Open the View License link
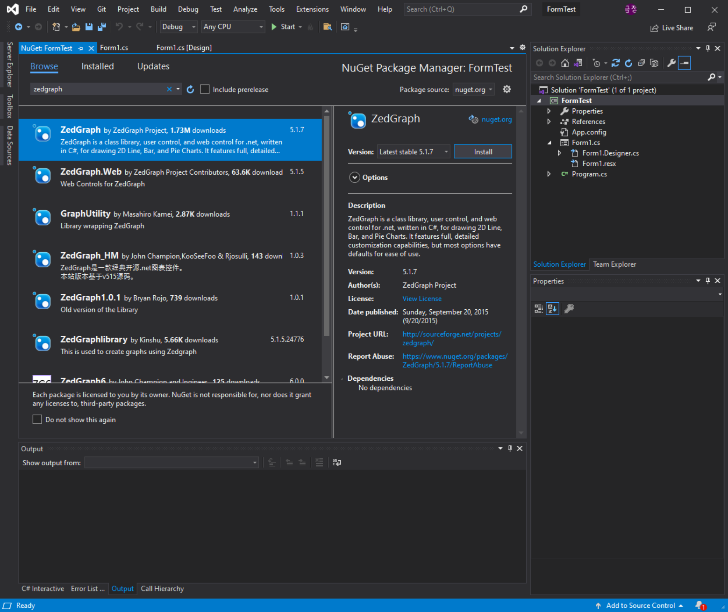Viewport: 728px width, 612px height. [422, 298]
